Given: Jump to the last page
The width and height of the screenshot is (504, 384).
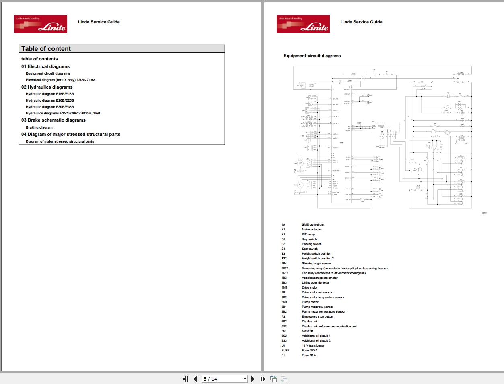Looking at the screenshot, I should tap(263, 379).
